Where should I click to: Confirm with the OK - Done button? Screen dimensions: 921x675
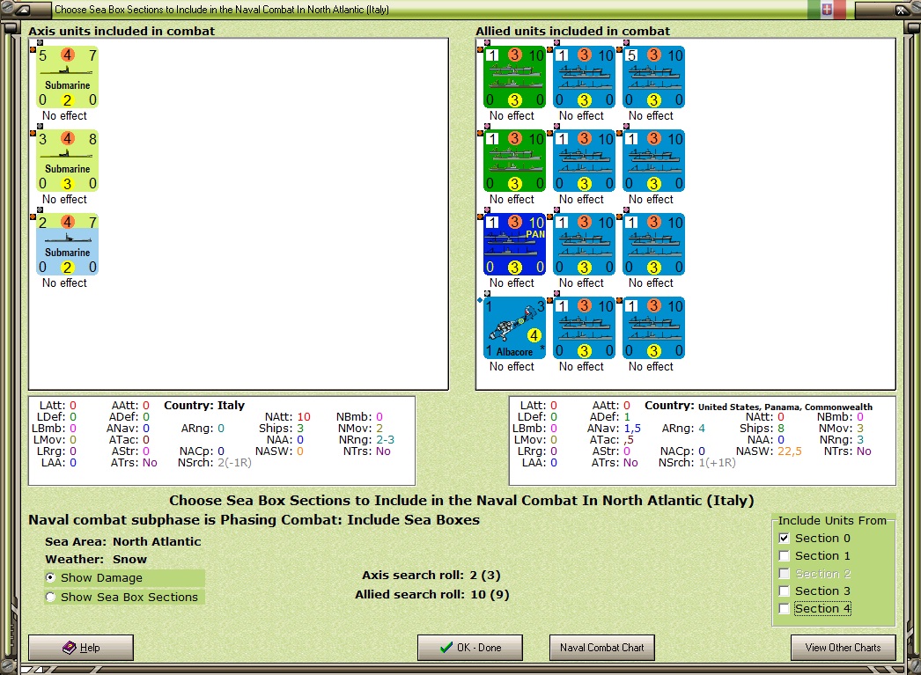tap(470, 648)
